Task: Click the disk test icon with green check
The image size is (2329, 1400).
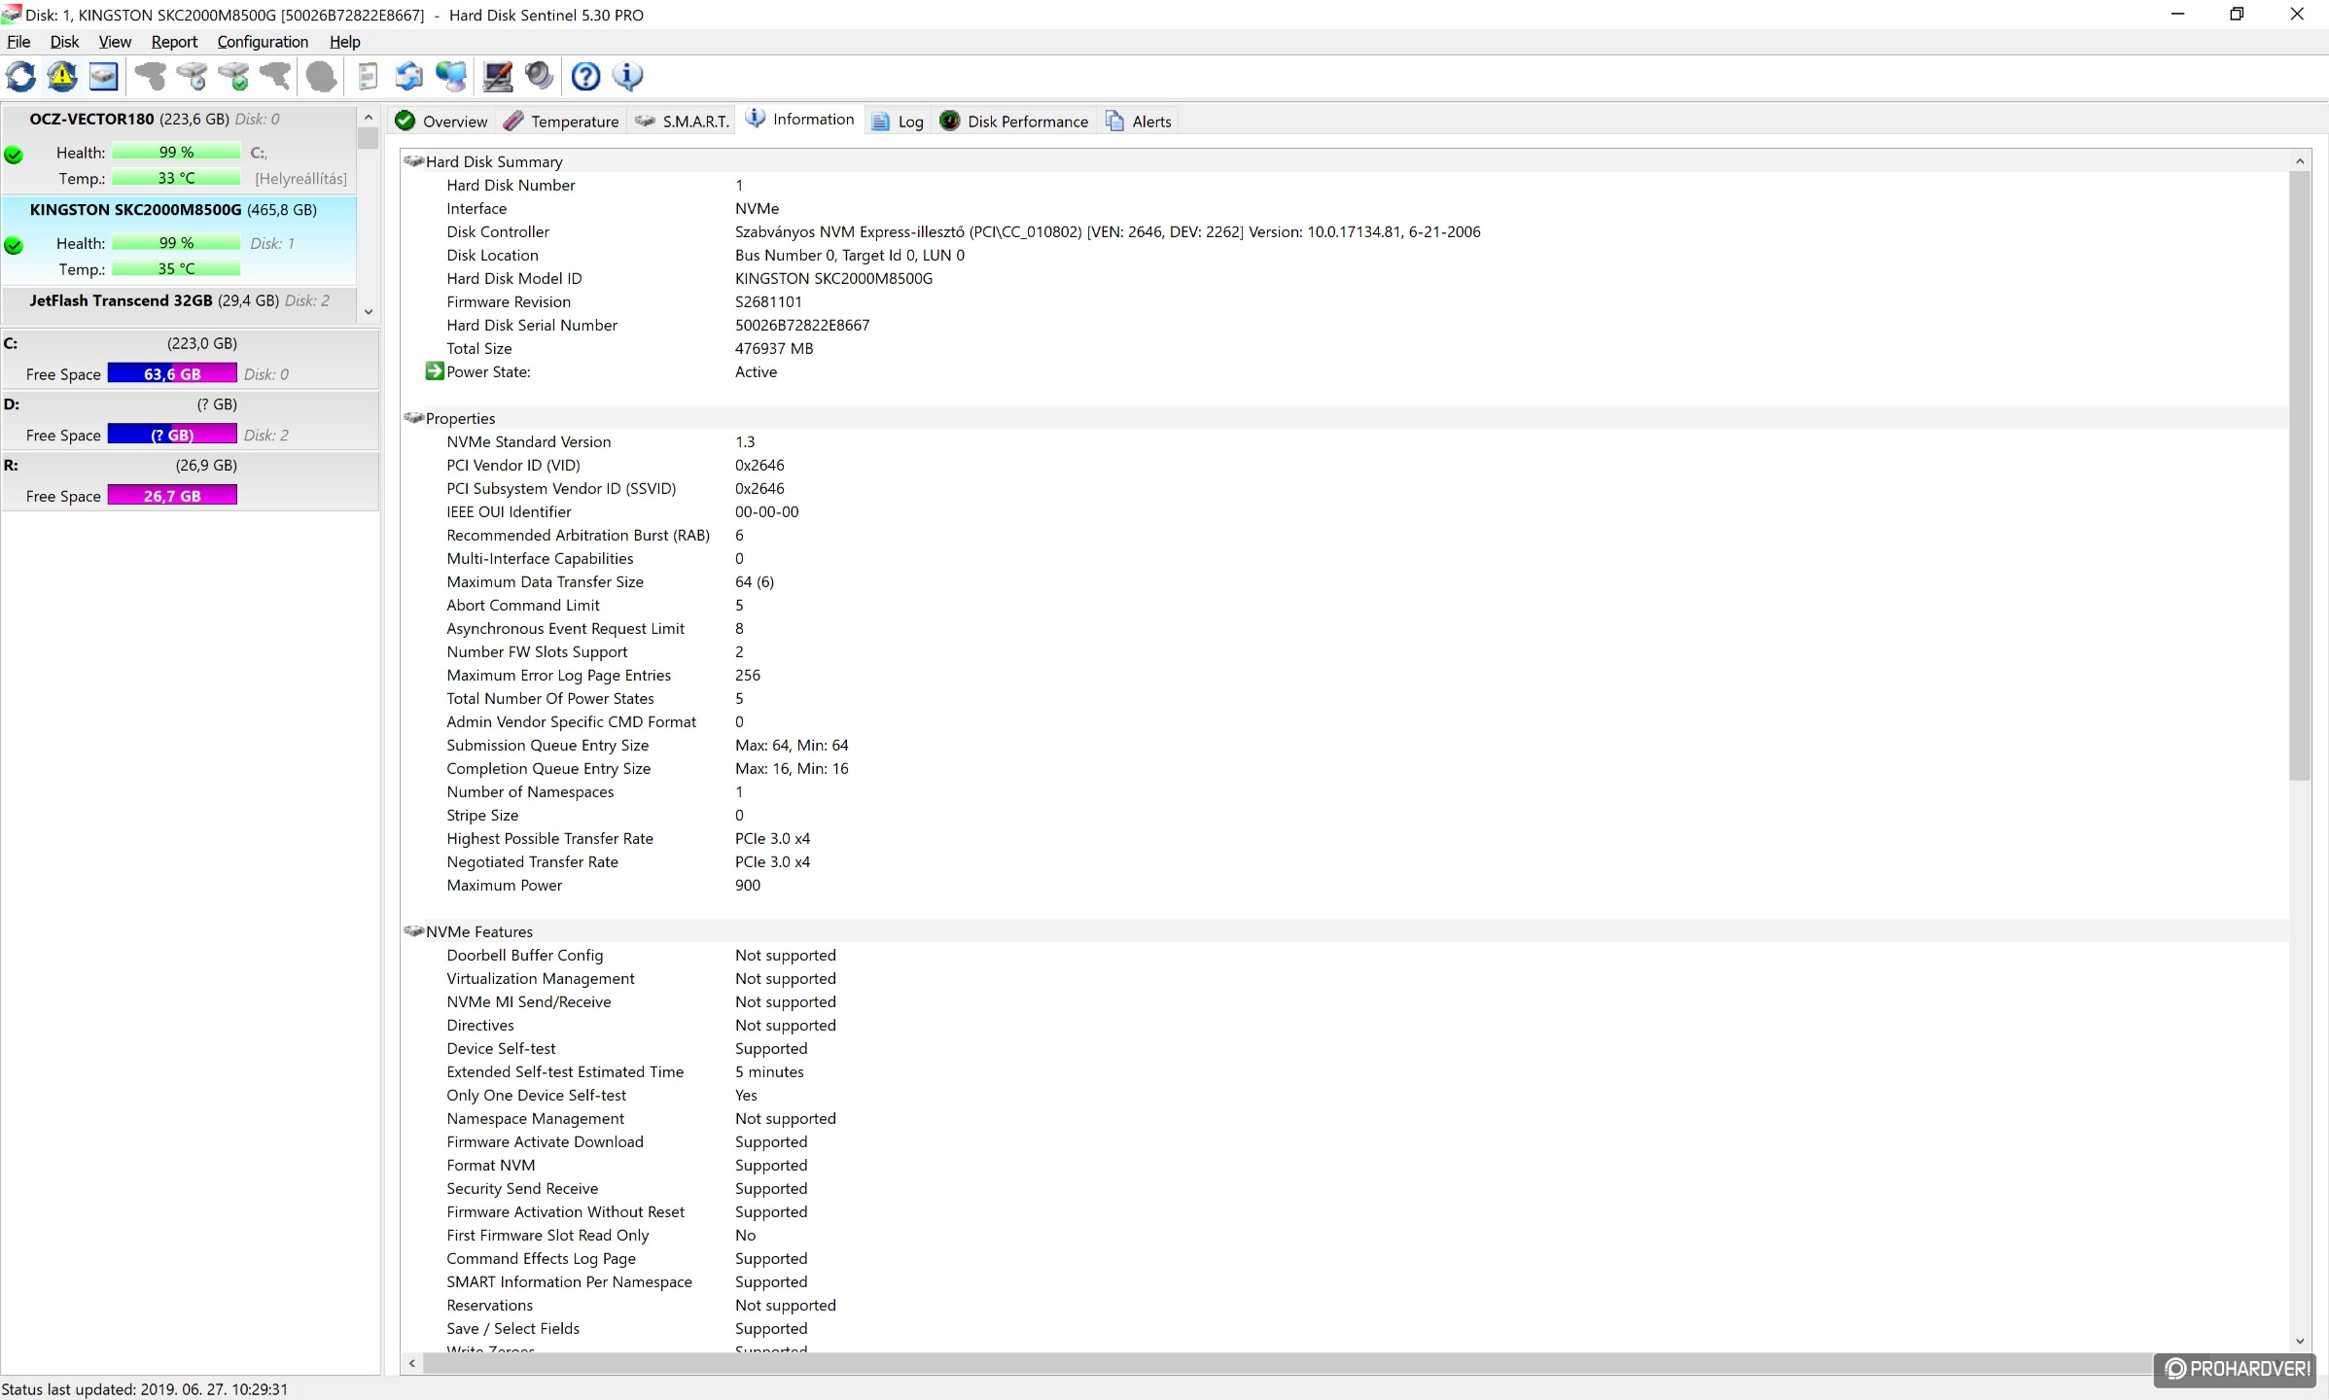Action: [x=234, y=76]
